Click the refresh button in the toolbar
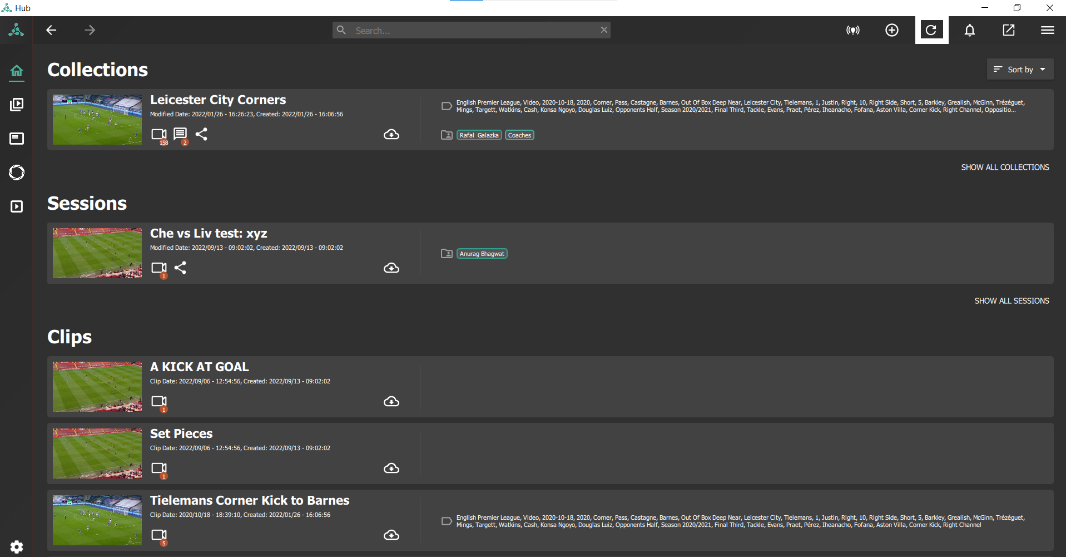The height and width of the screenshot is (557, 1066). point(931,30)
